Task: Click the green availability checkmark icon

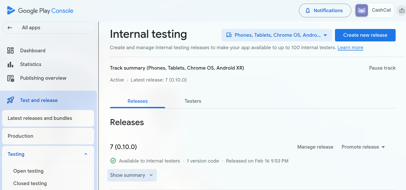Action: click(113, 160)
